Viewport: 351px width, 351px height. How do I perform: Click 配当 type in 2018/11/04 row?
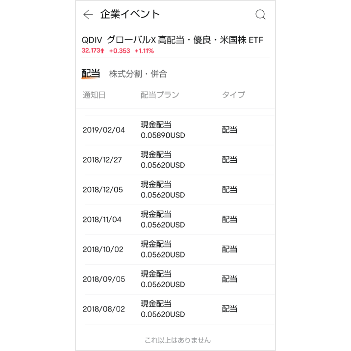[x=229, y=219]
